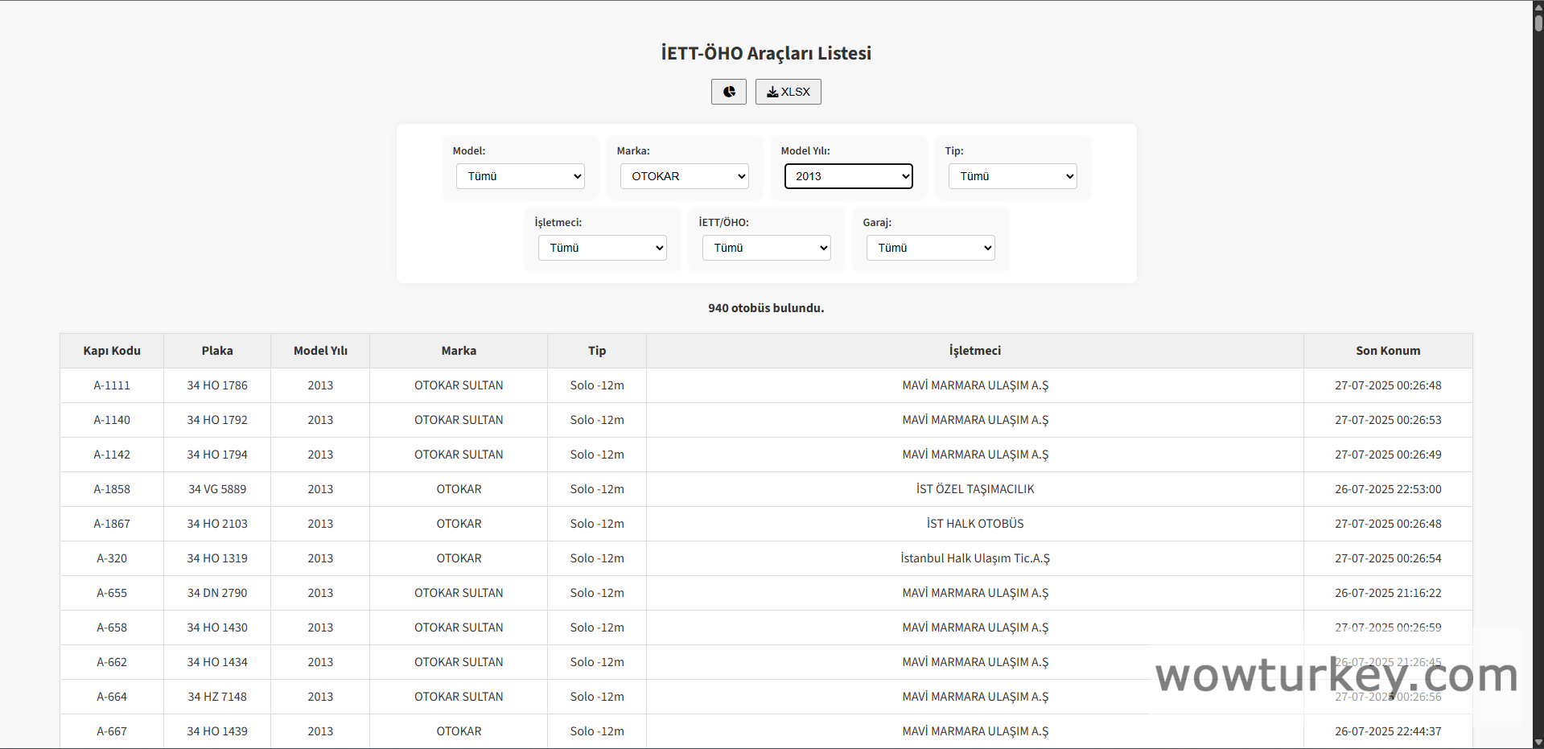Open the Garaj filter dropdown
This screenshot has height=749, width=1544.
pyautogui.click(x=930, y=248)
